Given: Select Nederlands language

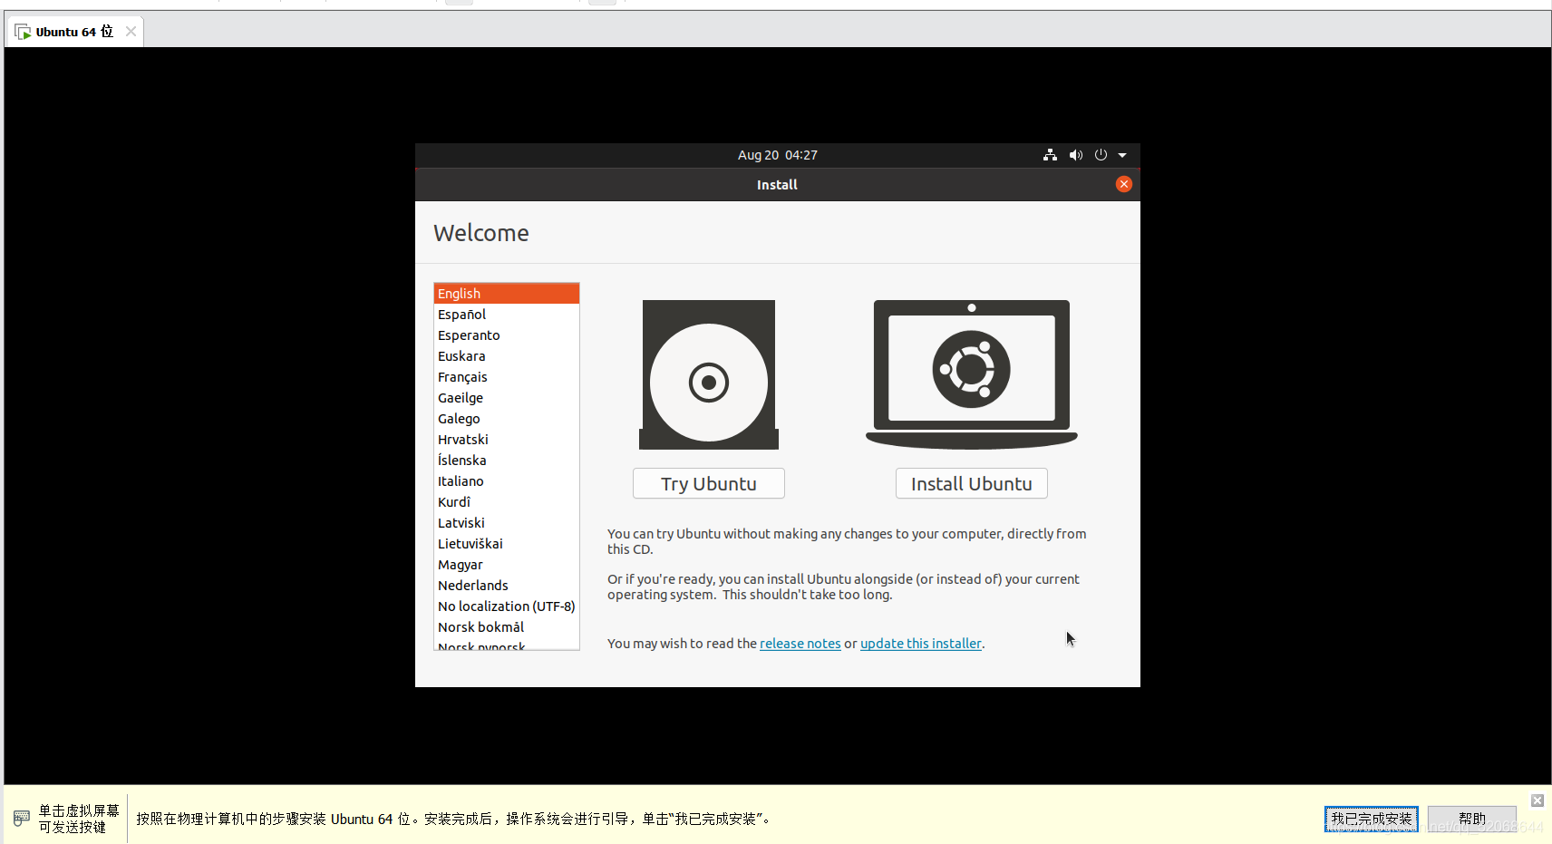Looking at the screenshot, I should click(507, 586).
